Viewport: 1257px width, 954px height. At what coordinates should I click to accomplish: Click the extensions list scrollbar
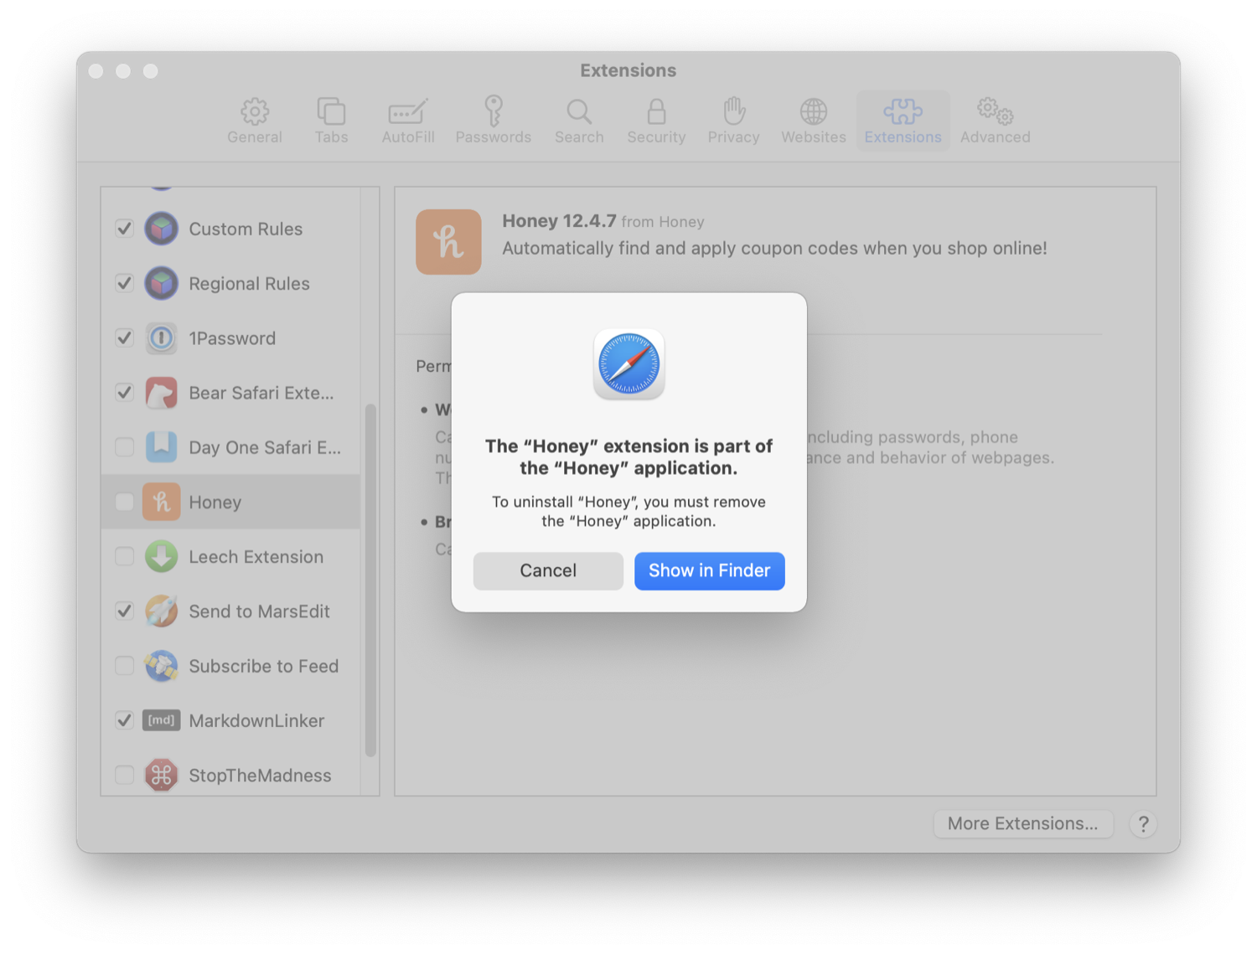coord(370,580)
